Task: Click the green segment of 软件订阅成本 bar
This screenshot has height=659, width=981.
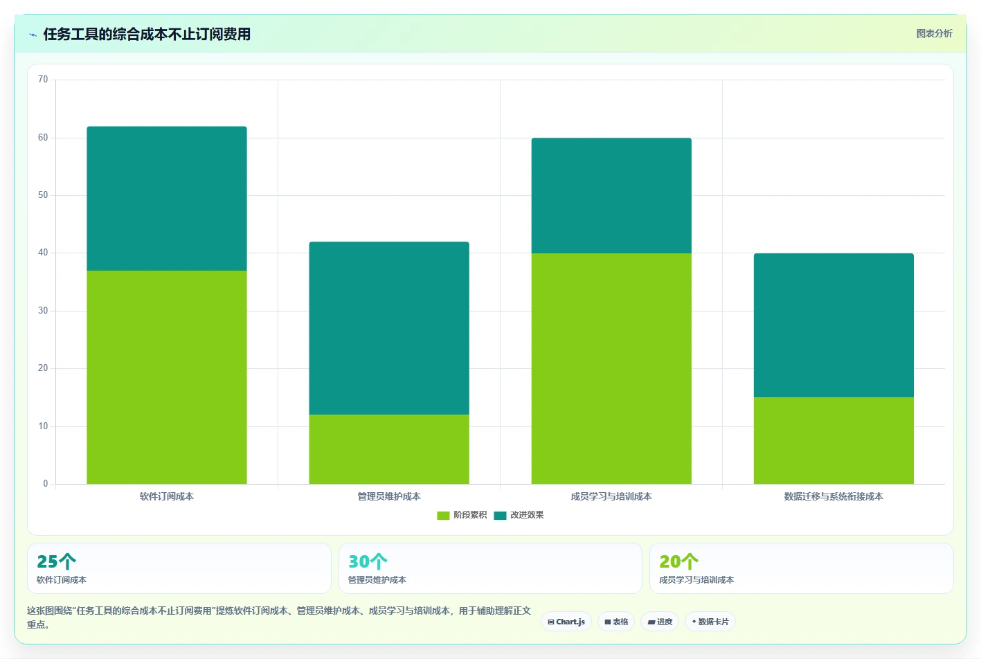Action: click(167, 377)
